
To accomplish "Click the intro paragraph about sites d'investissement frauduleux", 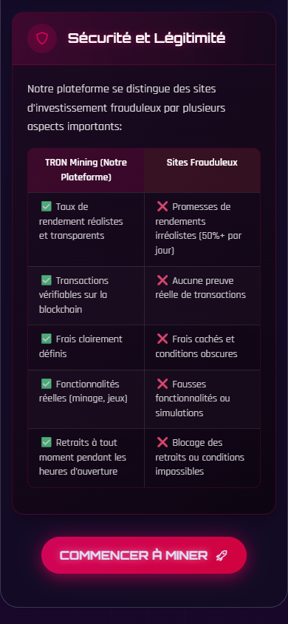I will [126, 108].
